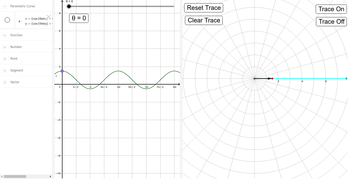Click the horizontal scrollbar thumb

coord(15,177)
